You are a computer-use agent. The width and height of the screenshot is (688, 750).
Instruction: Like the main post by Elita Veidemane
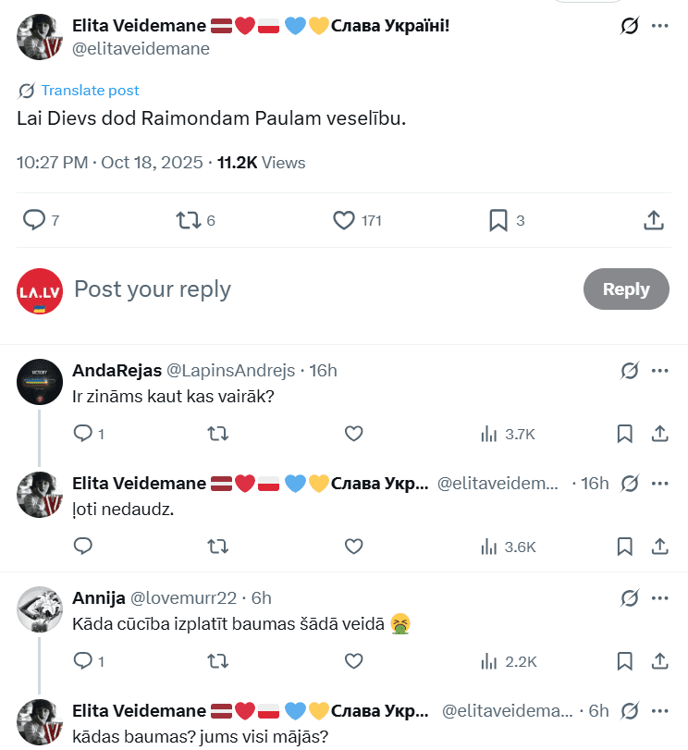[x=344, y=220]
